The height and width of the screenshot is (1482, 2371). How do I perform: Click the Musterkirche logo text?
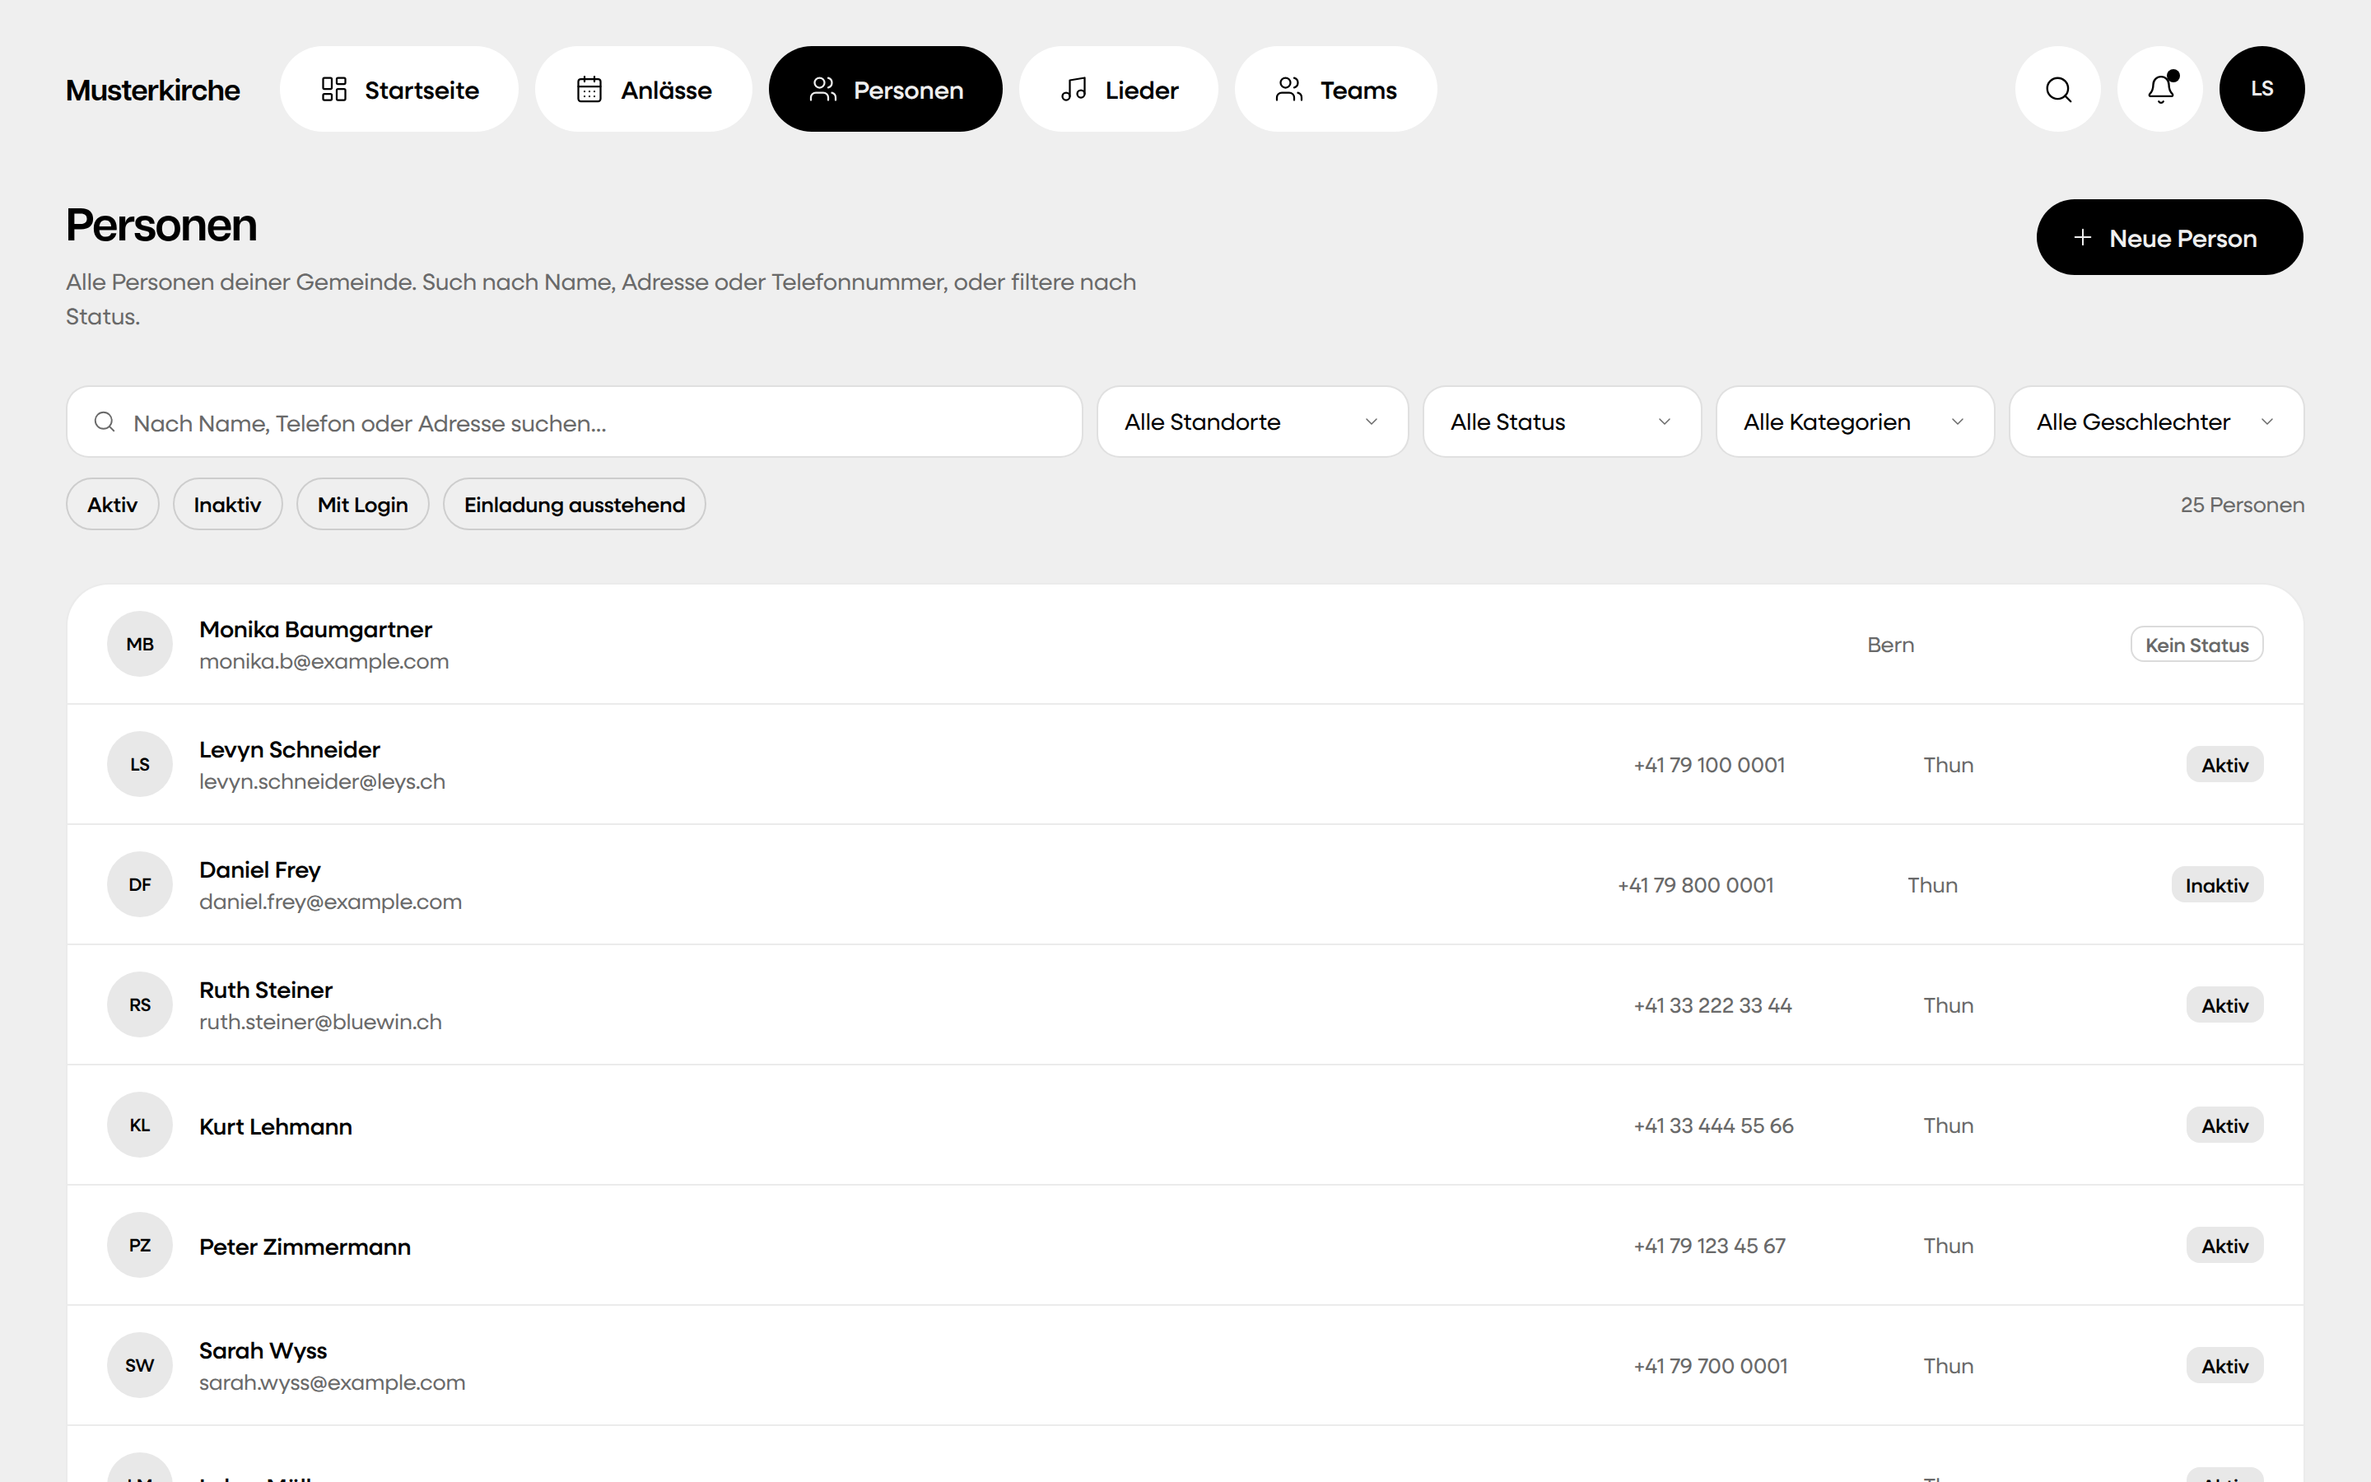pyautogui.click(x=153, y=91)
